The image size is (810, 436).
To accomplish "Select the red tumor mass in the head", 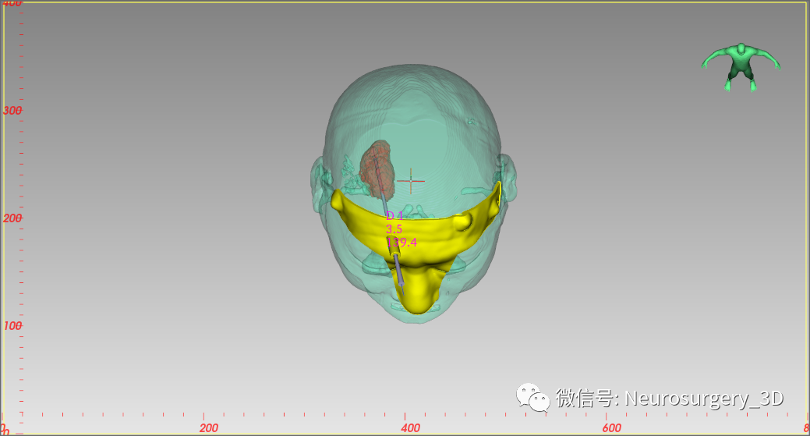I will click(x=378, y=167).
